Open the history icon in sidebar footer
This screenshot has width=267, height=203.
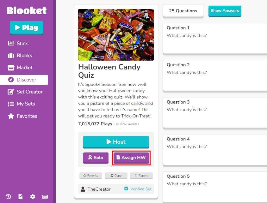[x=9, y=197]
